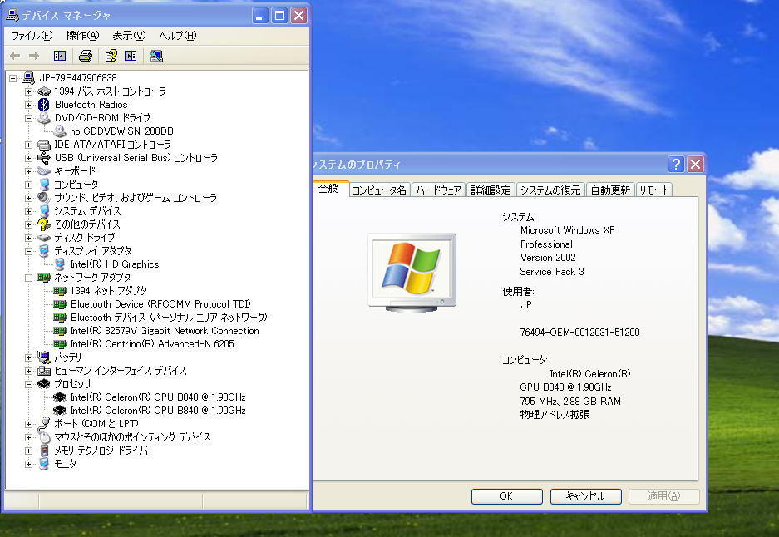Click the マウス pointing devices icon

coord(44,437)
